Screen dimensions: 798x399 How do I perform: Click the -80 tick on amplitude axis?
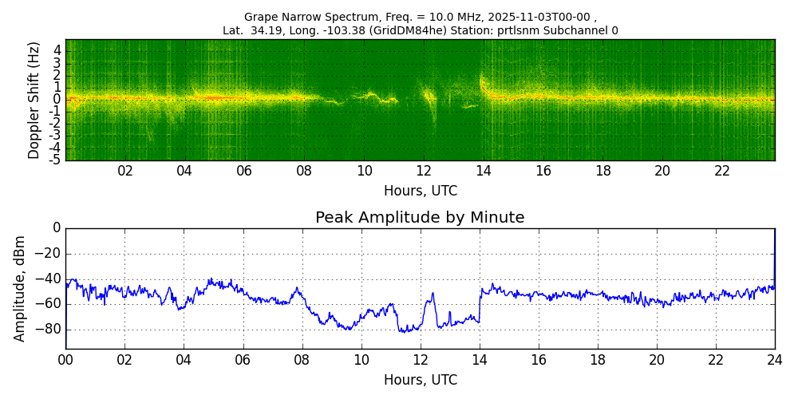49,330
